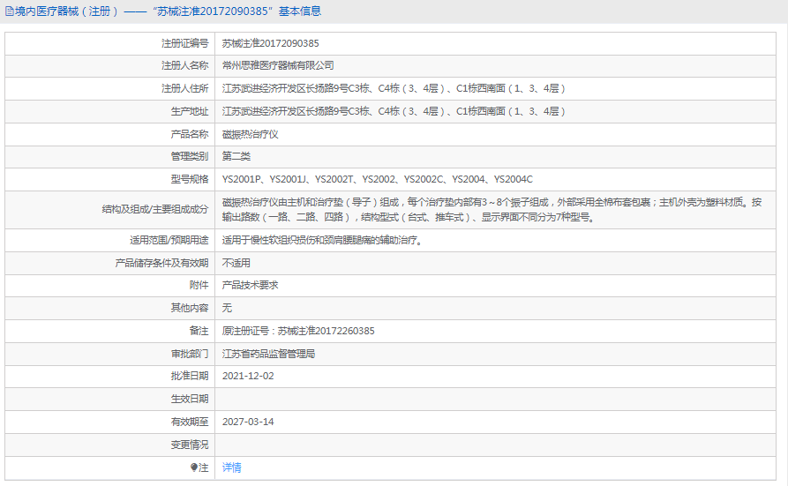Click the 其他内容 label
Viewport: 788px width, 486px height.
189,308
